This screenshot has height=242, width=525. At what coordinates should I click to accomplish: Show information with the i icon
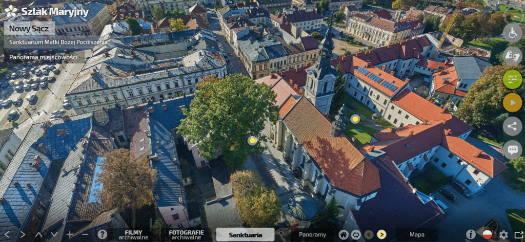(x=471, y=235)
